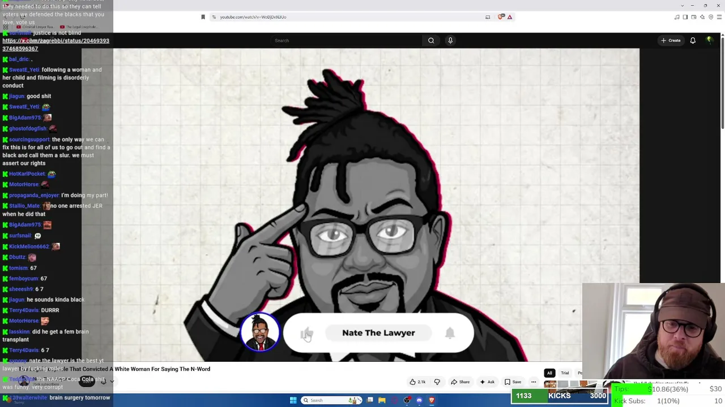Click username sourcingsupport in chat

pos(29,139)
